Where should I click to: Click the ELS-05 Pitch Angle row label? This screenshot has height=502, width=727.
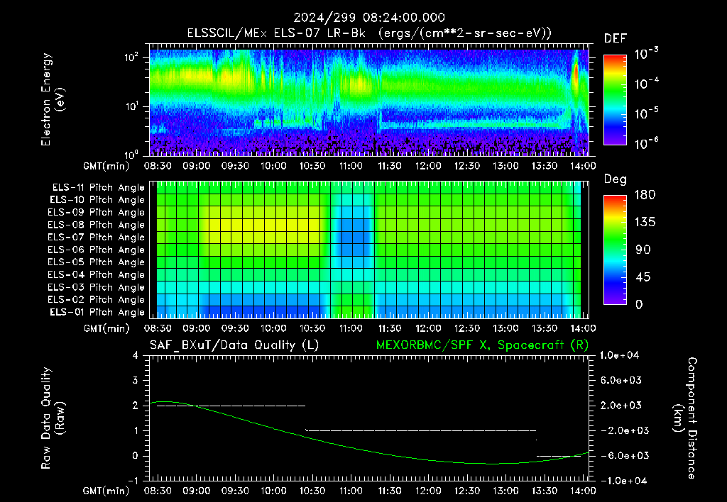point(96,262)
